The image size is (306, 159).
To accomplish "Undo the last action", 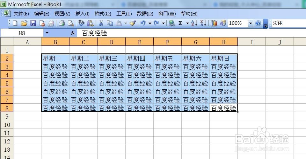I will [x=143, y=23].
